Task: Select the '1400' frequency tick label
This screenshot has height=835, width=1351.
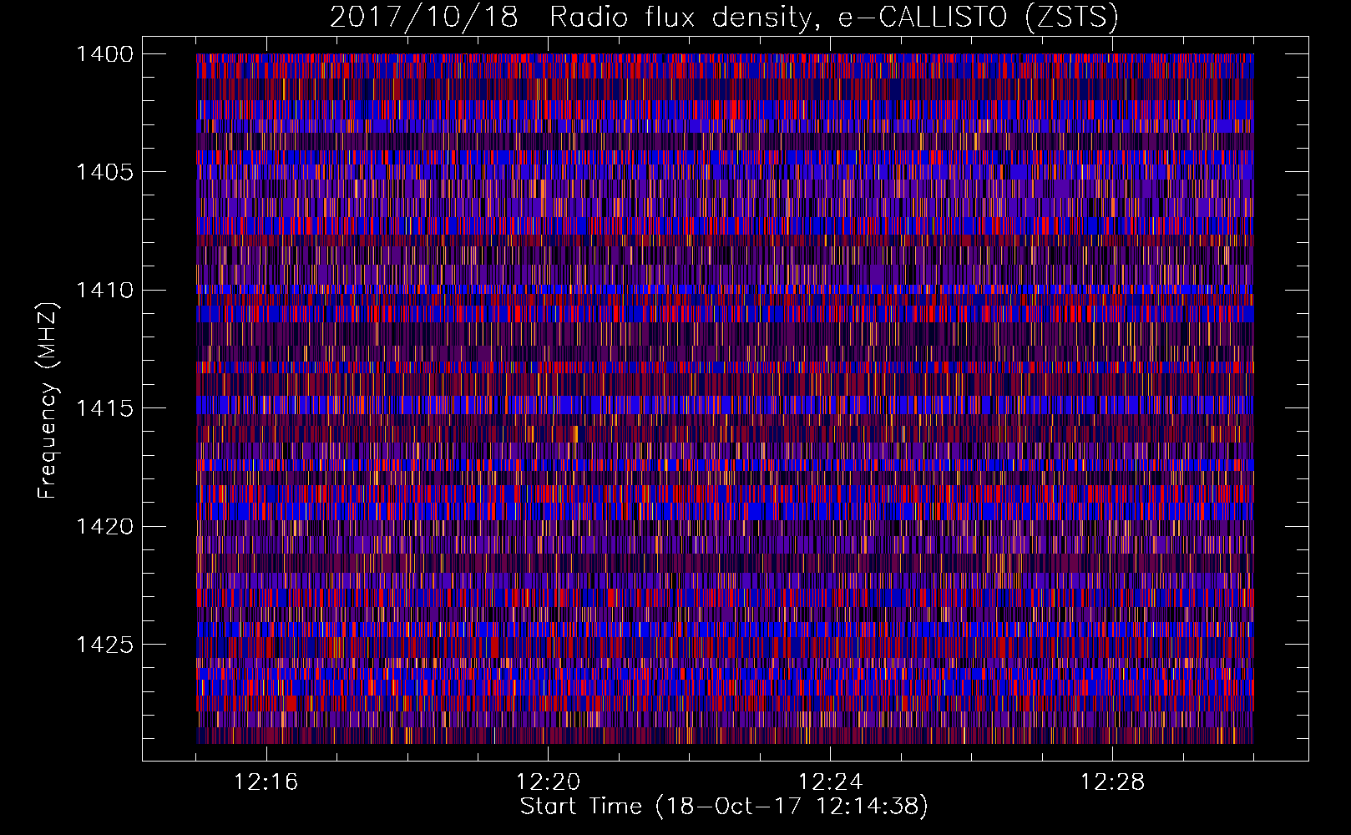Action: [x=104, y=54]
